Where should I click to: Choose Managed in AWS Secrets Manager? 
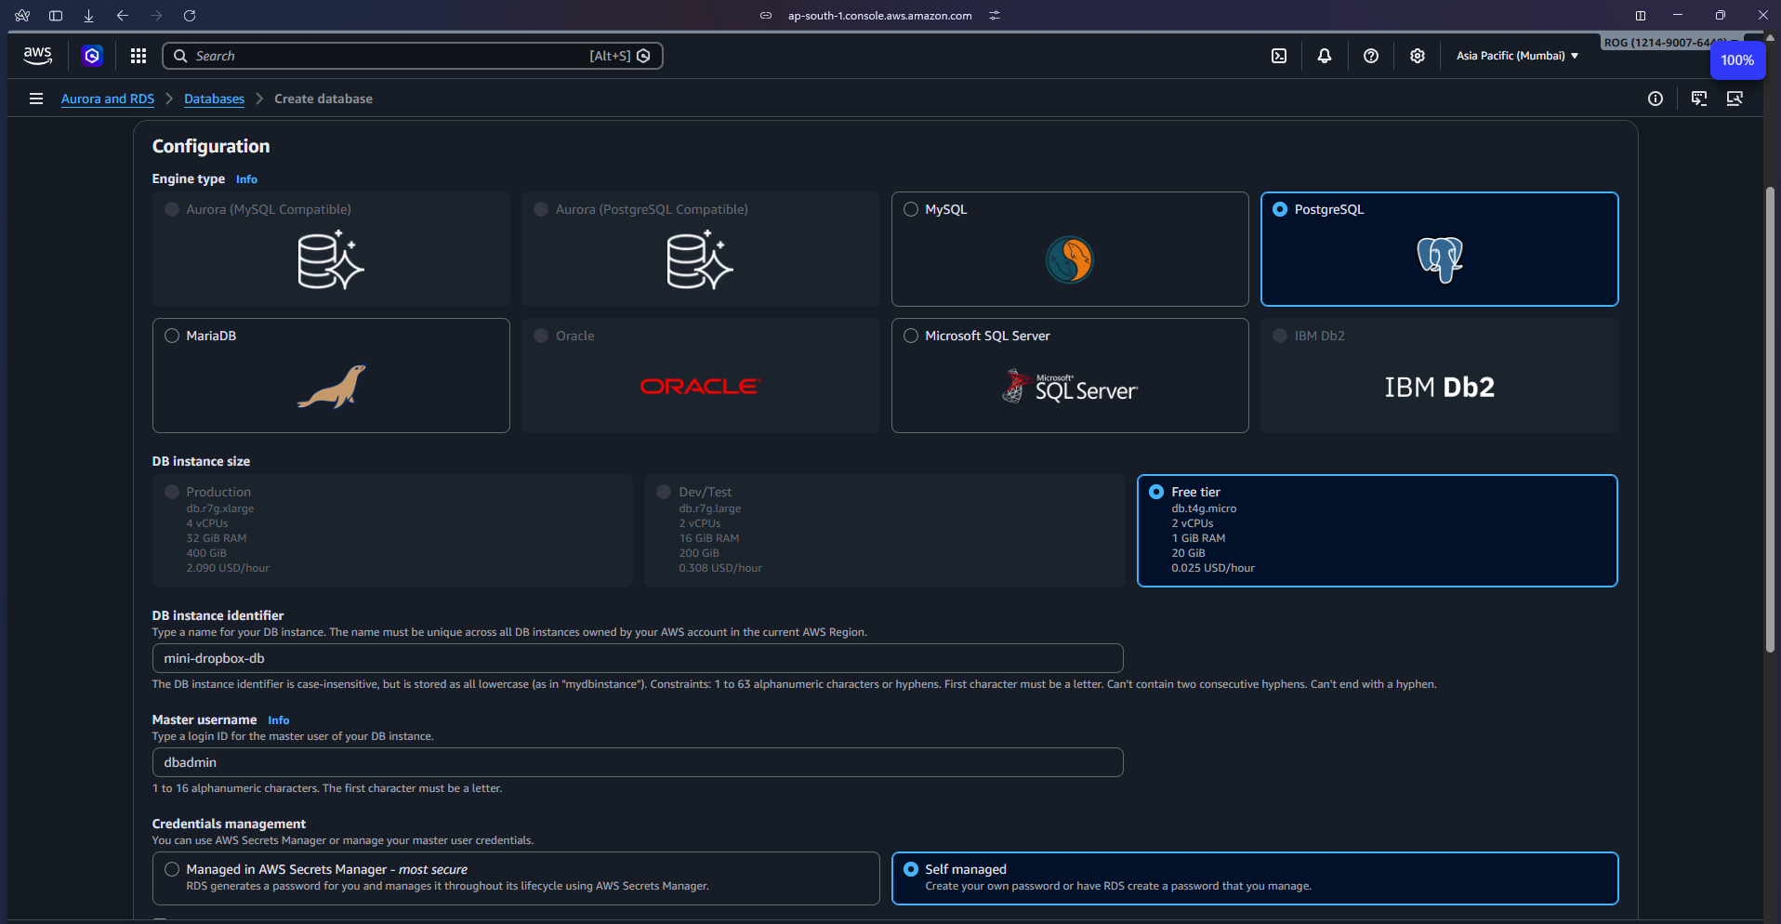click(x=172, y=869)
